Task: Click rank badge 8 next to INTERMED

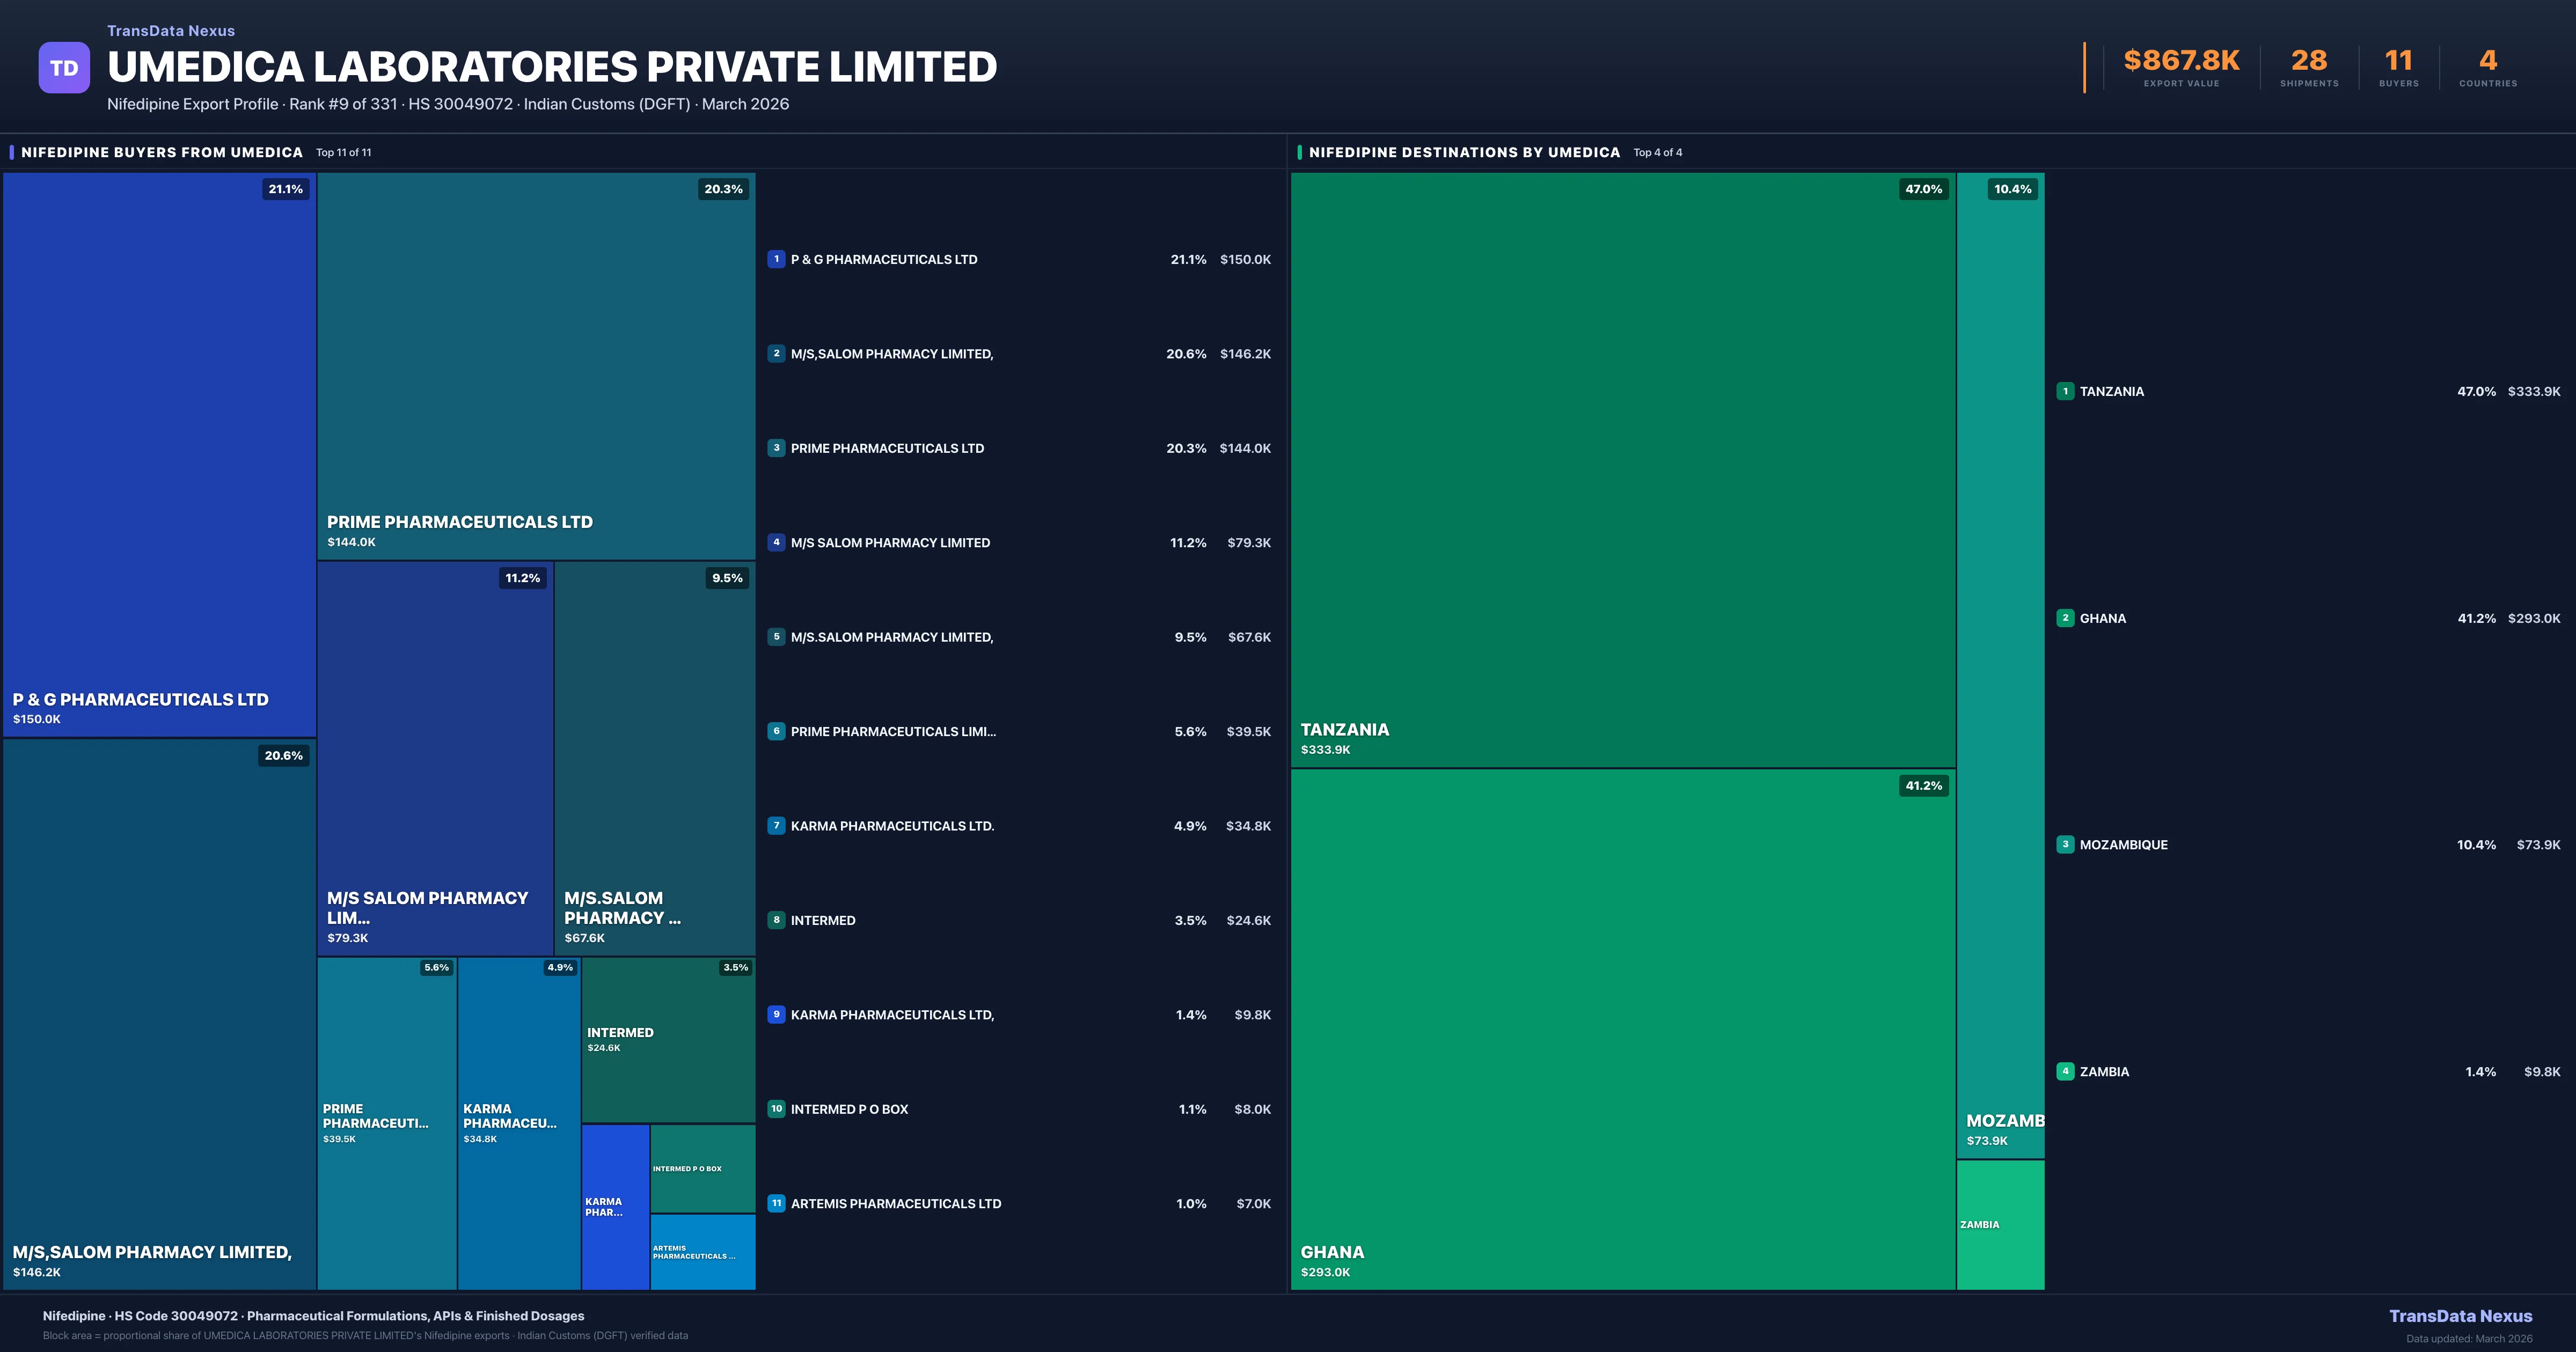Action: [776, 920]
